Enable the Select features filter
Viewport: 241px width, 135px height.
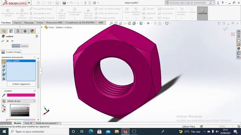point(4,79)
